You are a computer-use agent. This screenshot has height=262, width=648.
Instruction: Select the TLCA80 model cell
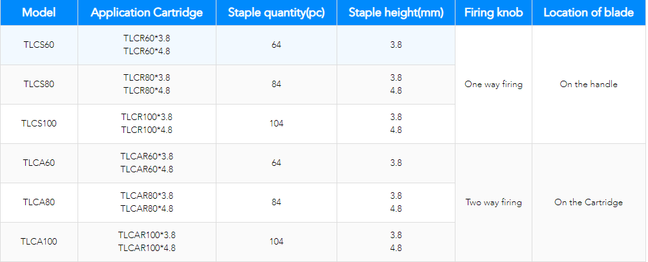tap(39, 202)
